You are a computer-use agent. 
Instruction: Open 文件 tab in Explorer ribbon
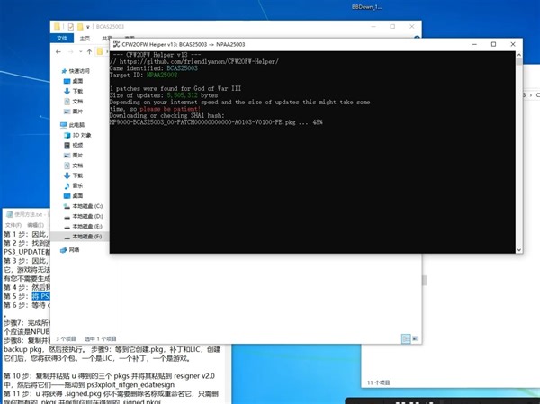(62, 38)
